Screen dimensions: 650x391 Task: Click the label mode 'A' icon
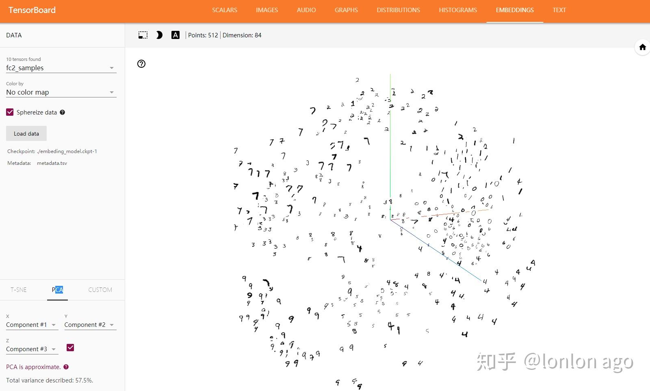point(175,35)
